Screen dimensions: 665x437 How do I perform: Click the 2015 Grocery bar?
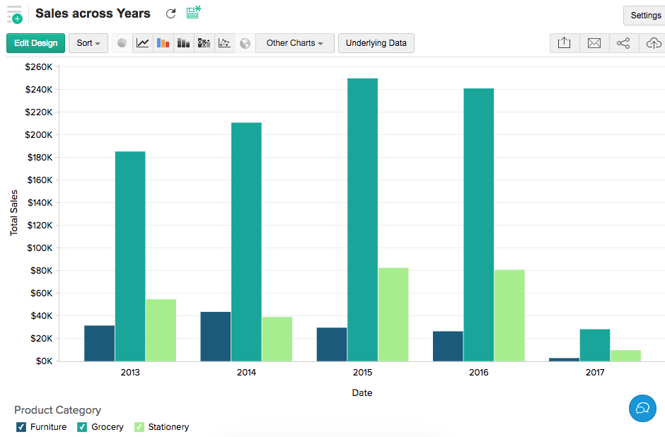tap(362, 219)
